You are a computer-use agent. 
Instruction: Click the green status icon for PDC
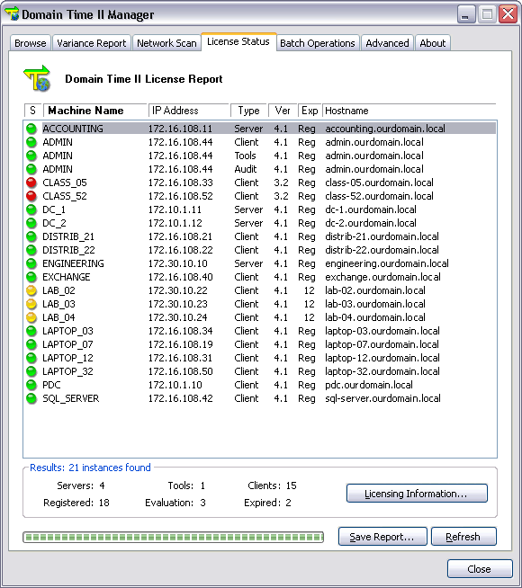tap(31, 385)
